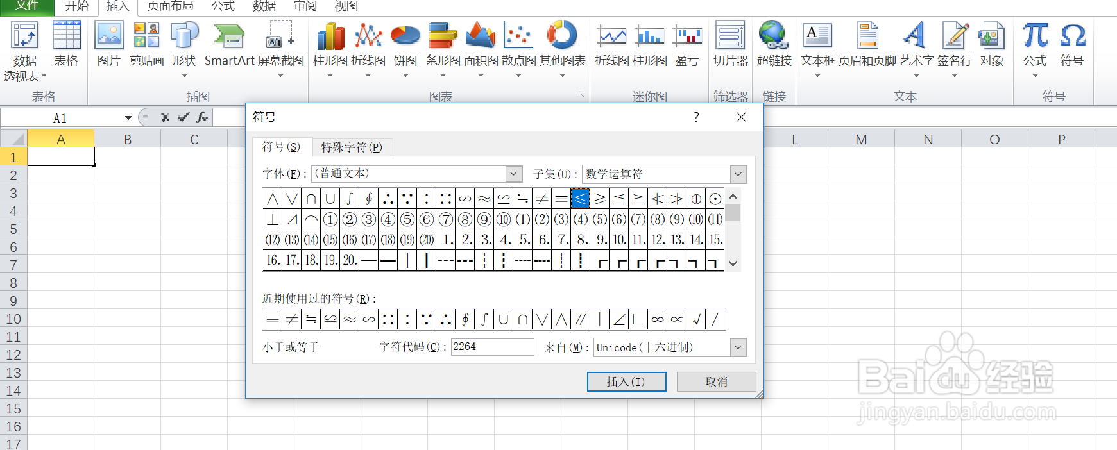Image resolution: width=1117 pixels, height=450 pixels.
Task: Click the Select All corner button
Action: (x=13, y=138)
